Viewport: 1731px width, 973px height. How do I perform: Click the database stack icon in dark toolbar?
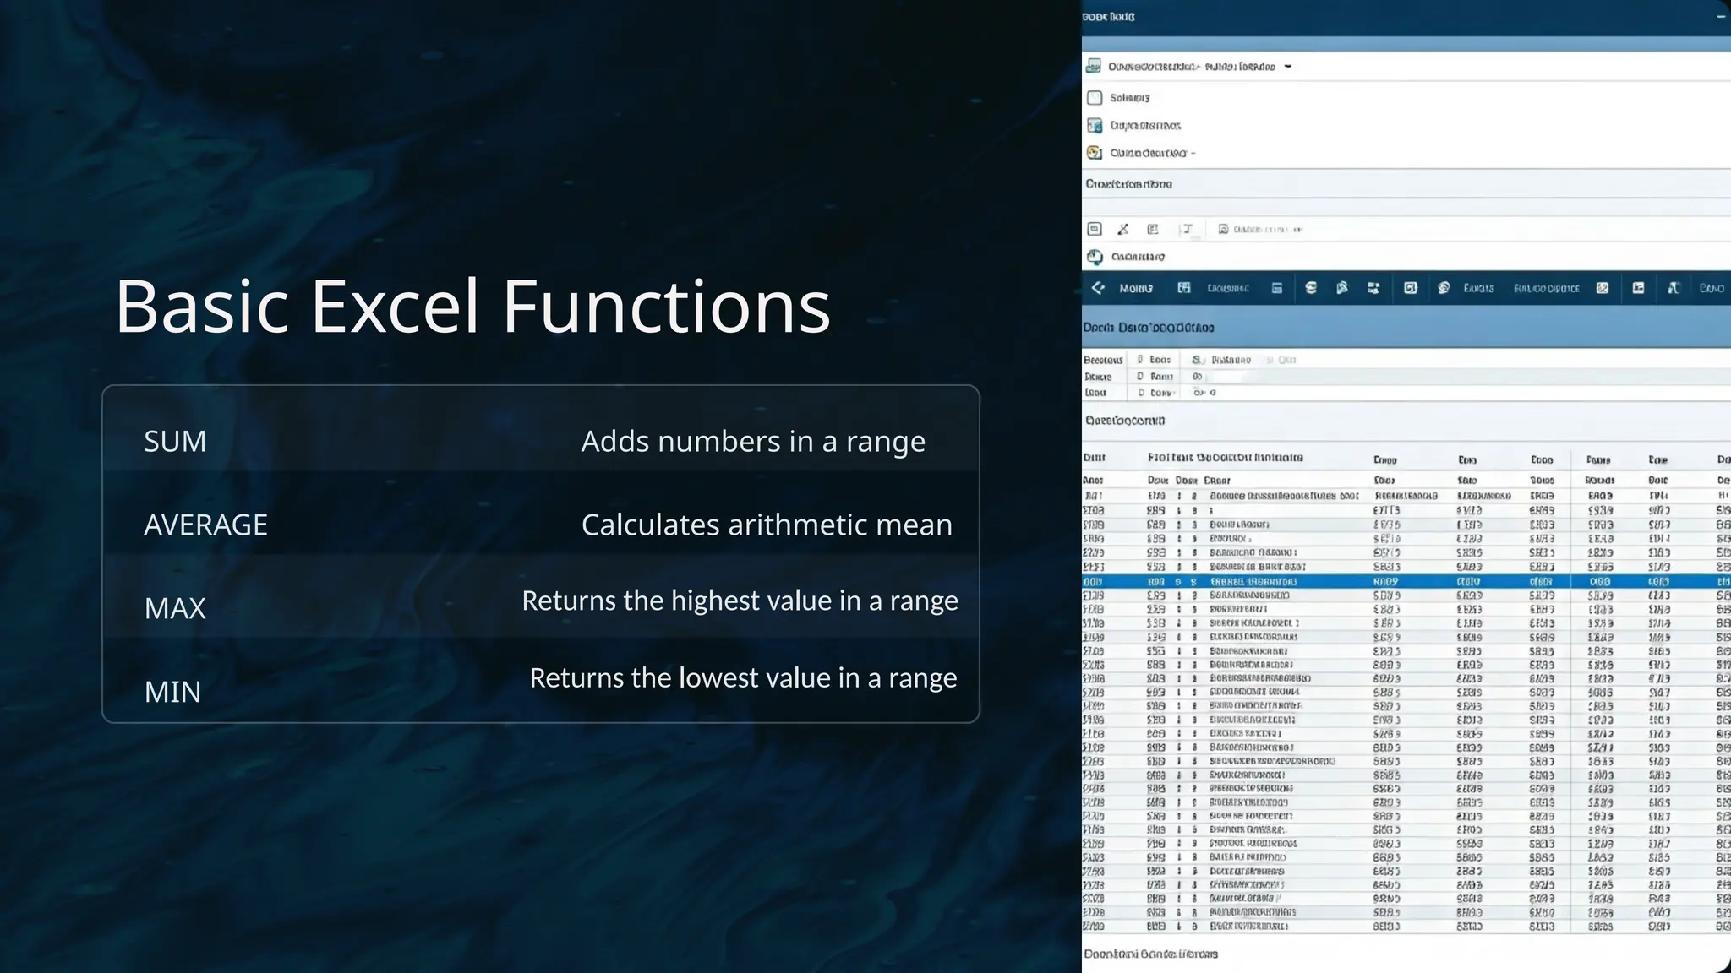(x=1311, y=288)
